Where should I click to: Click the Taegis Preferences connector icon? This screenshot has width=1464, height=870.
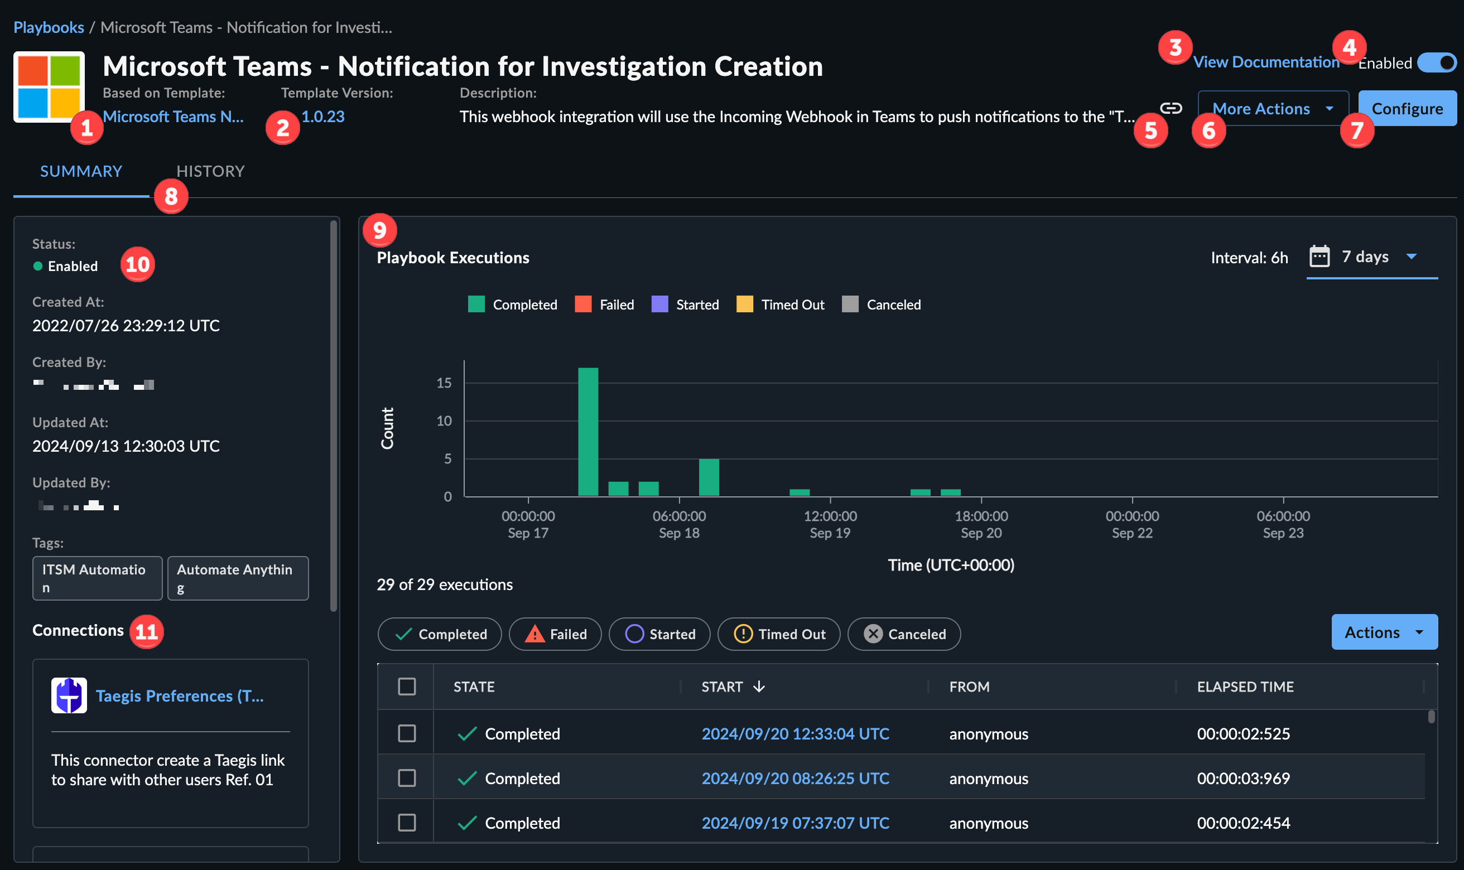69,695
